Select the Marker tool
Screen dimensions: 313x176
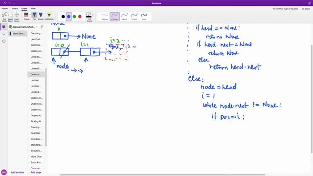41,16
